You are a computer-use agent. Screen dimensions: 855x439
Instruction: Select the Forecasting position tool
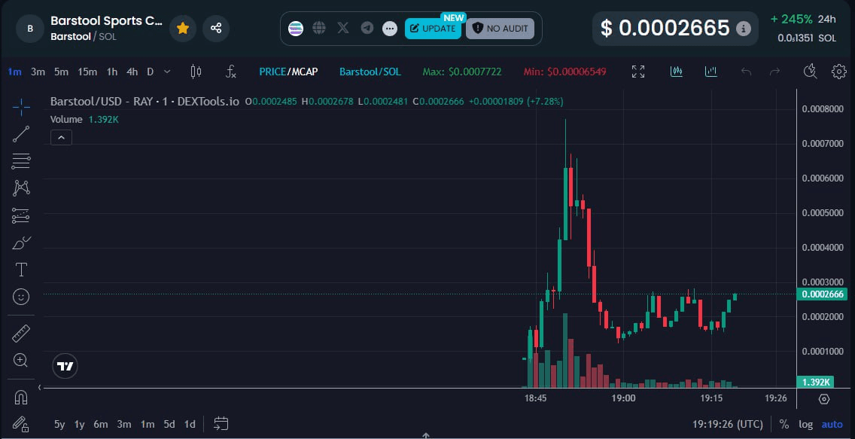click(x=21, y=215)
